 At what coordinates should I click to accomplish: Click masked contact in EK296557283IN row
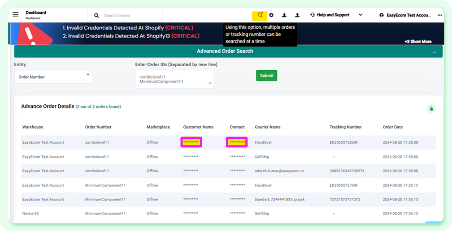pyautogui.click(x=237, y=142)
